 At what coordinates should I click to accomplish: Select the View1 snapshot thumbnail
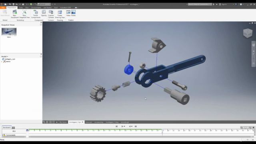click(9, 32)
